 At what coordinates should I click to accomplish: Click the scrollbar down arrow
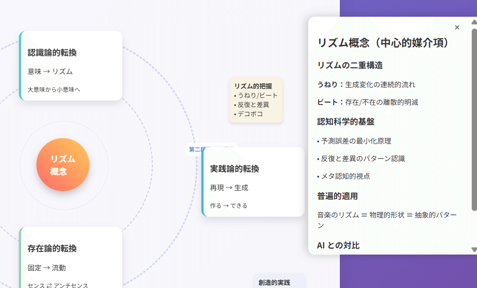[x=474, y=250]
